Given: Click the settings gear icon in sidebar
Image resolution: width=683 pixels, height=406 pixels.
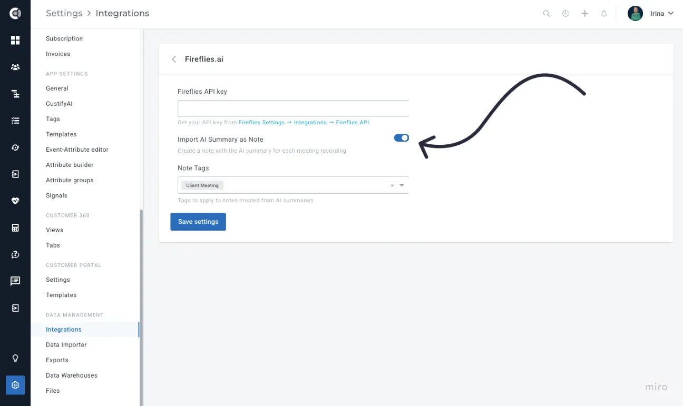Looking at the screenshot, I should (x=15, y=385).
